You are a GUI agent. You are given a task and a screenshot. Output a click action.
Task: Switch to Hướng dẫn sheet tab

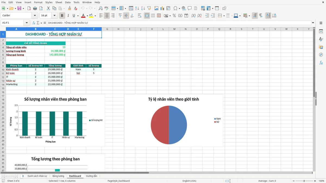[x=92, y=176]
